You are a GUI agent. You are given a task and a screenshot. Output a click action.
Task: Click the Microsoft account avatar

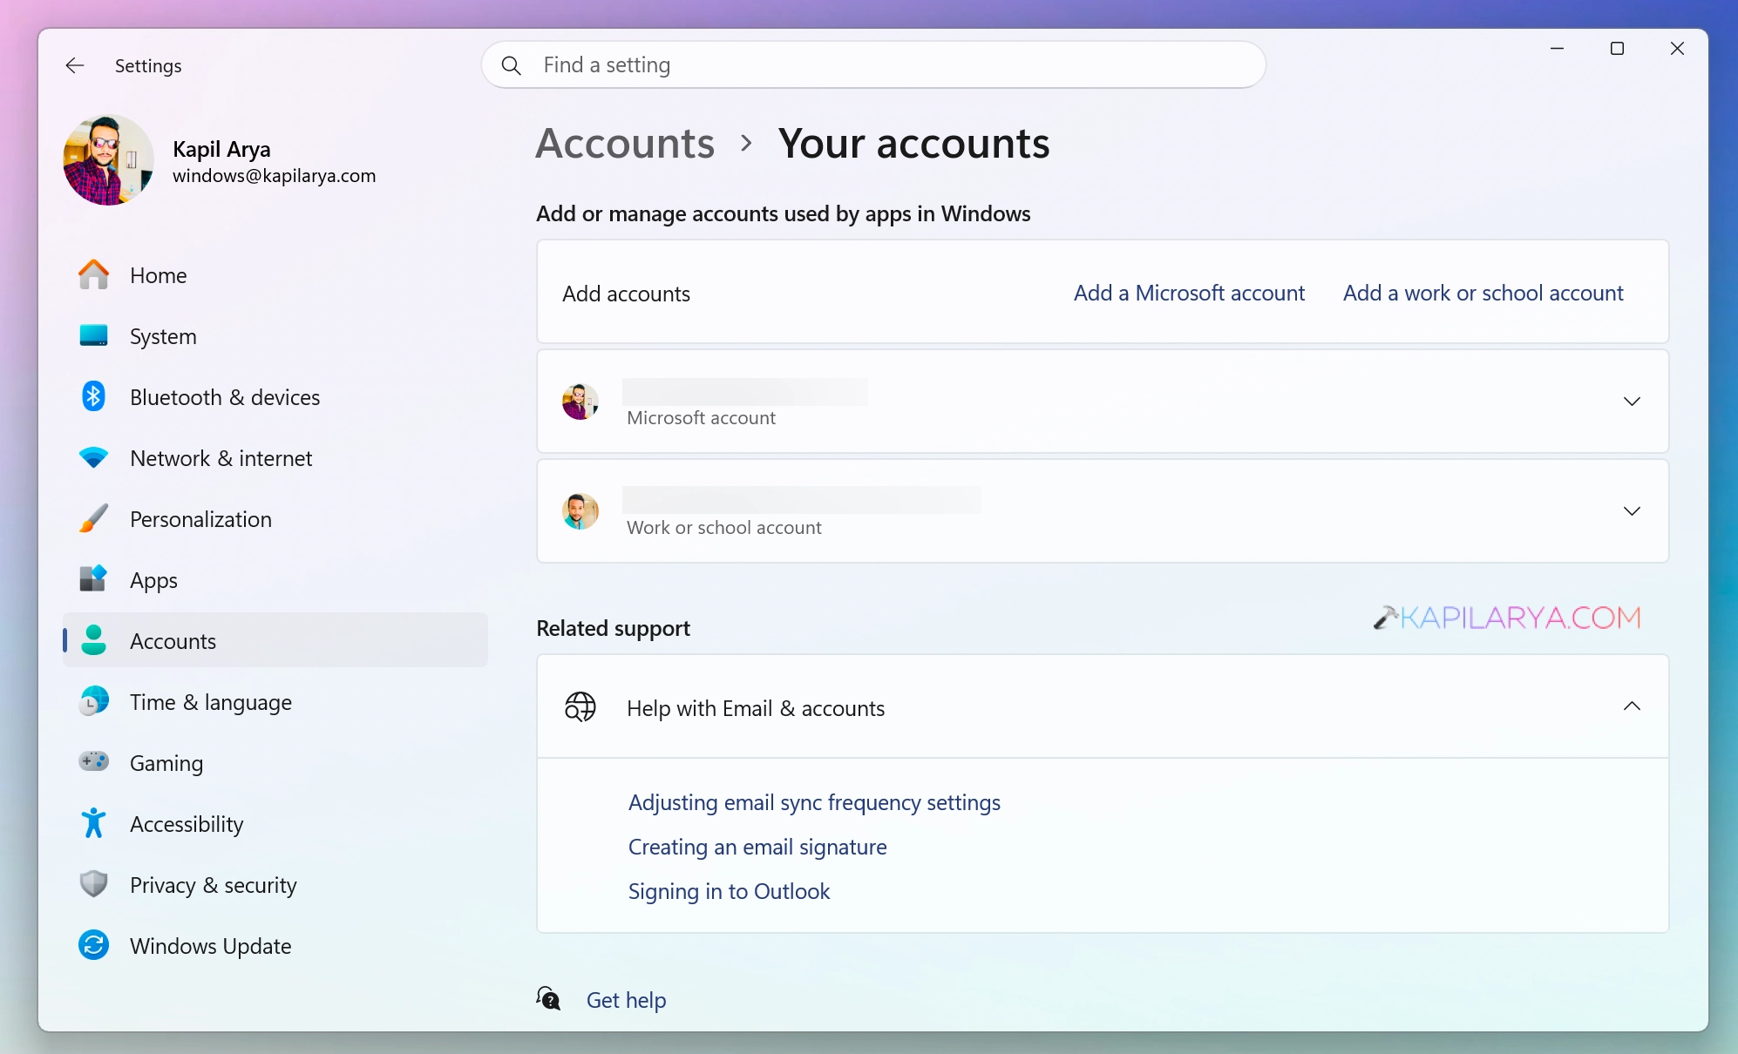580,402
